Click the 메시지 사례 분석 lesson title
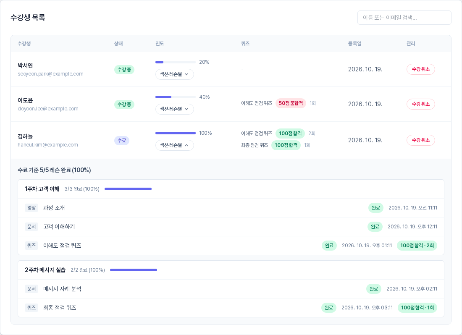The image size is (462, 335). point(62,289)
